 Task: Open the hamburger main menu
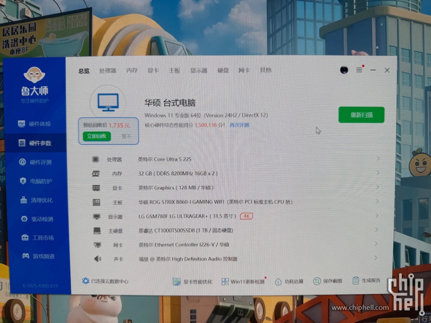coord(359,70)
